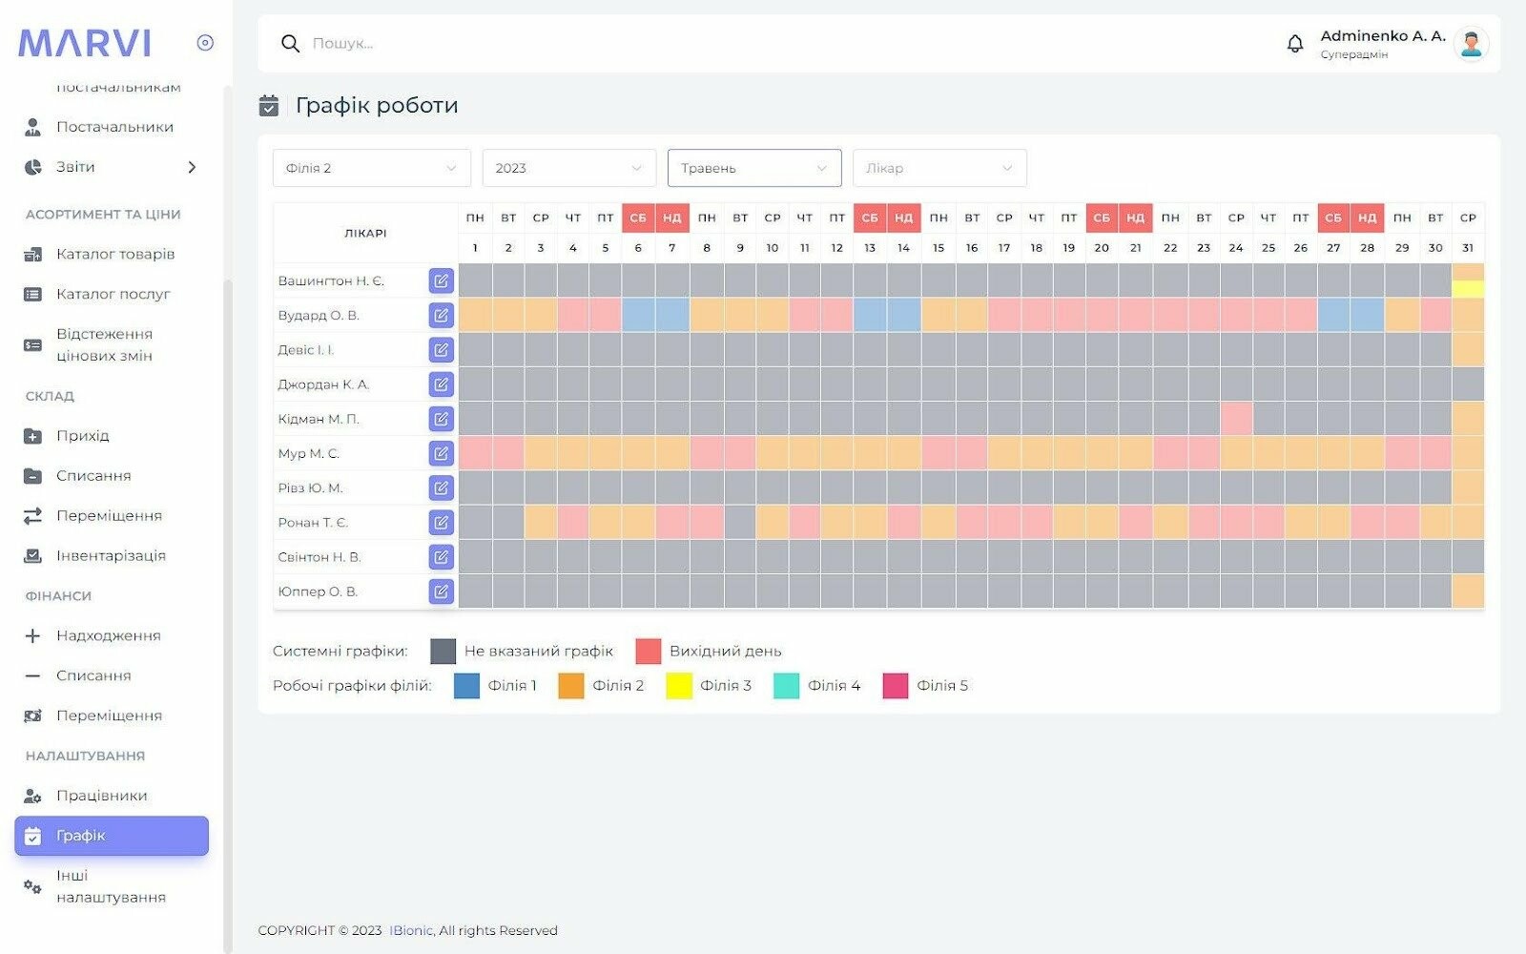Click the user avatar in the header
1526x954 pixels.
coord(1471,44)
